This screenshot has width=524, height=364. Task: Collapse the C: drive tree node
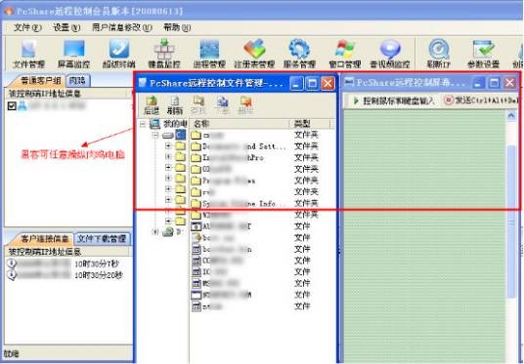[155, 135]
